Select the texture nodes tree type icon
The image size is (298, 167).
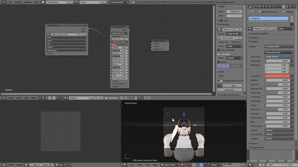(46, 98)
